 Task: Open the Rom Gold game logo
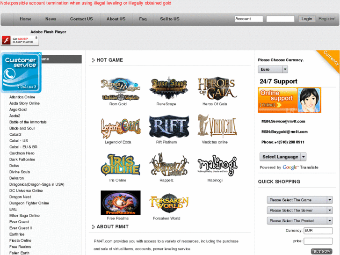121,89
